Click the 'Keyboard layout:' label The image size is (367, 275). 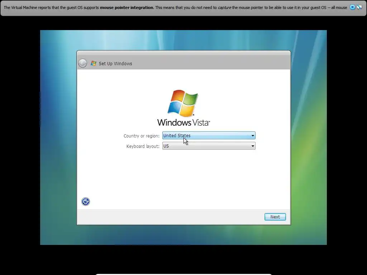tap(143, 146)
